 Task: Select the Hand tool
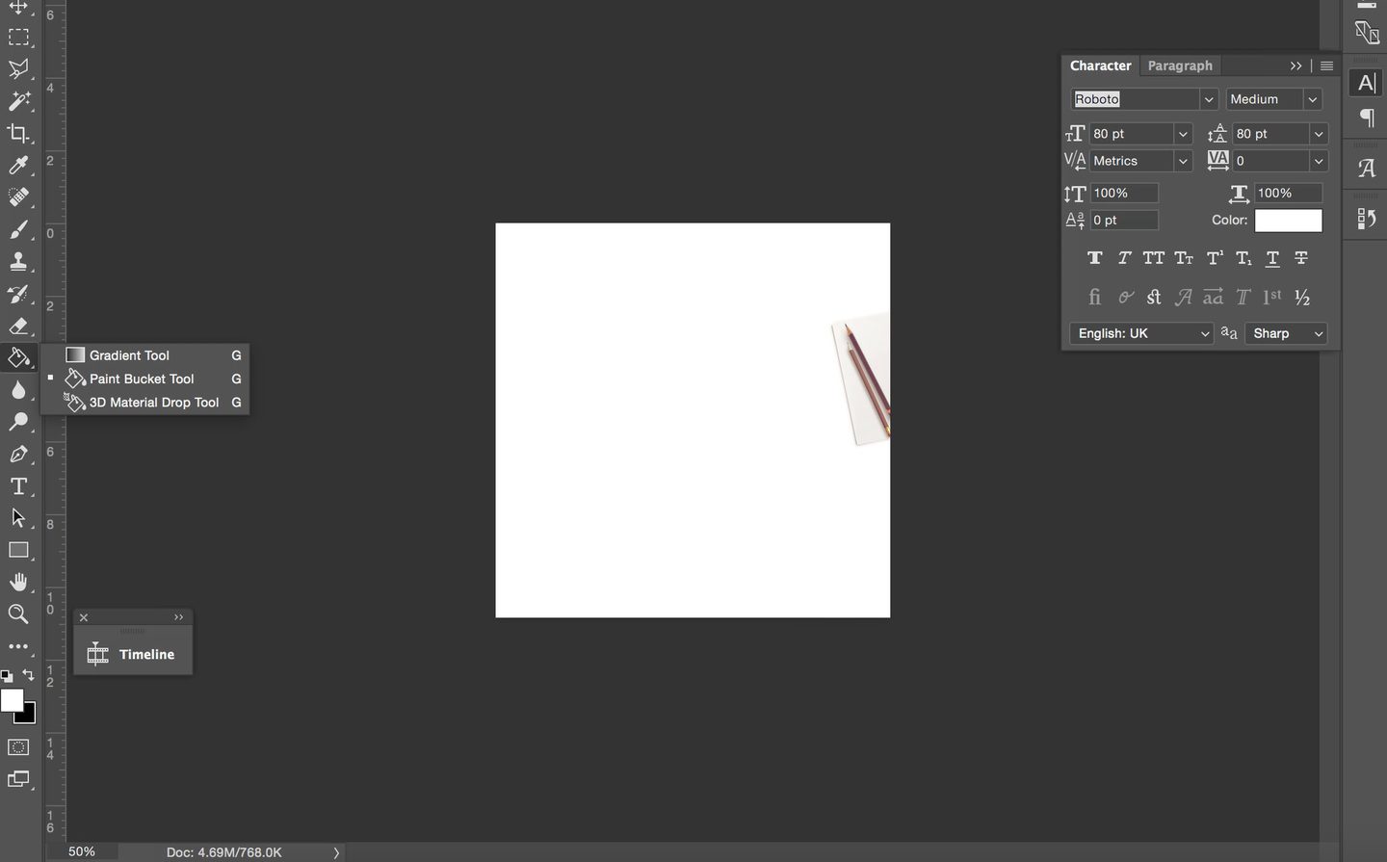tap(18, 581)
